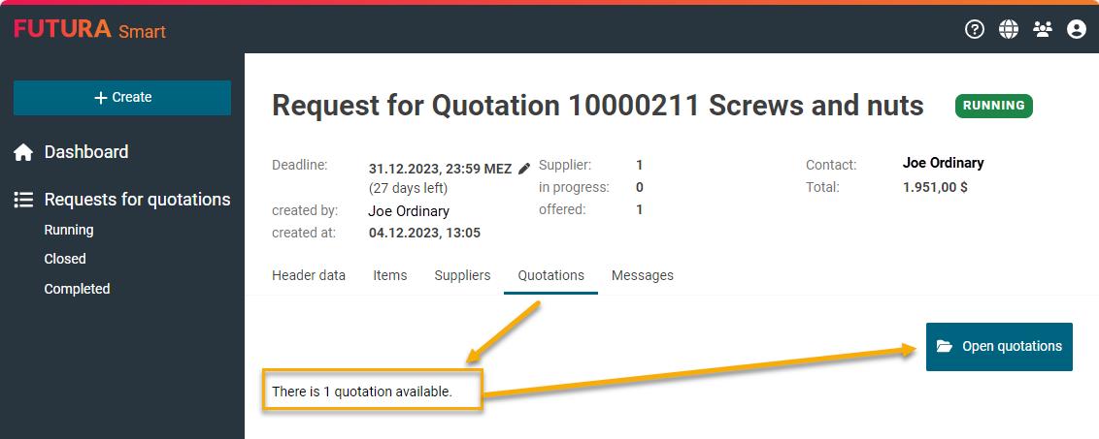Click the RUNNING status badge
This screenshot has width=1099, height=439.
pyautogui.click(x=993, y=106)
